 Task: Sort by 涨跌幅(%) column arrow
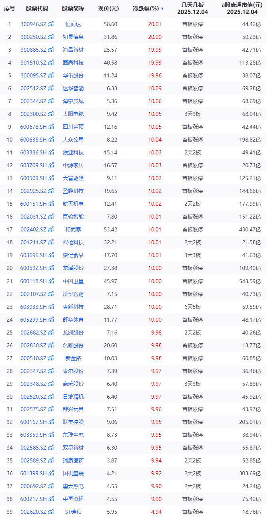tap(162, 8)
